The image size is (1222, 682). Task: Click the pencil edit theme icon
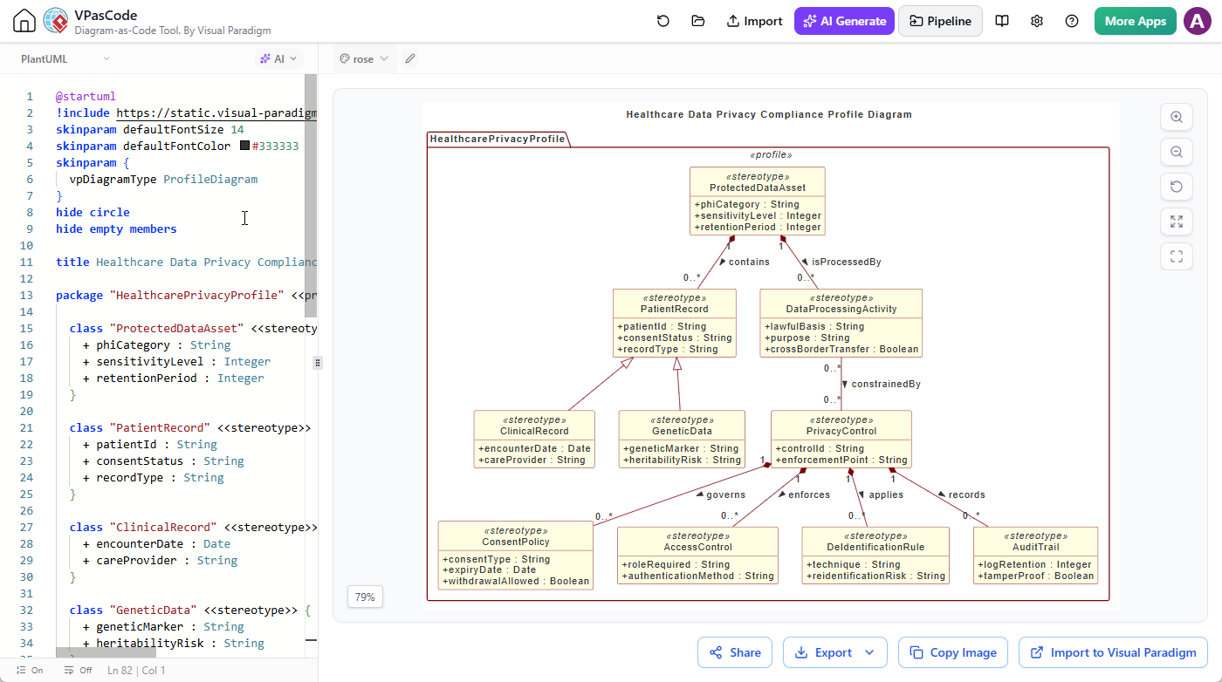(x=410, y=58)
